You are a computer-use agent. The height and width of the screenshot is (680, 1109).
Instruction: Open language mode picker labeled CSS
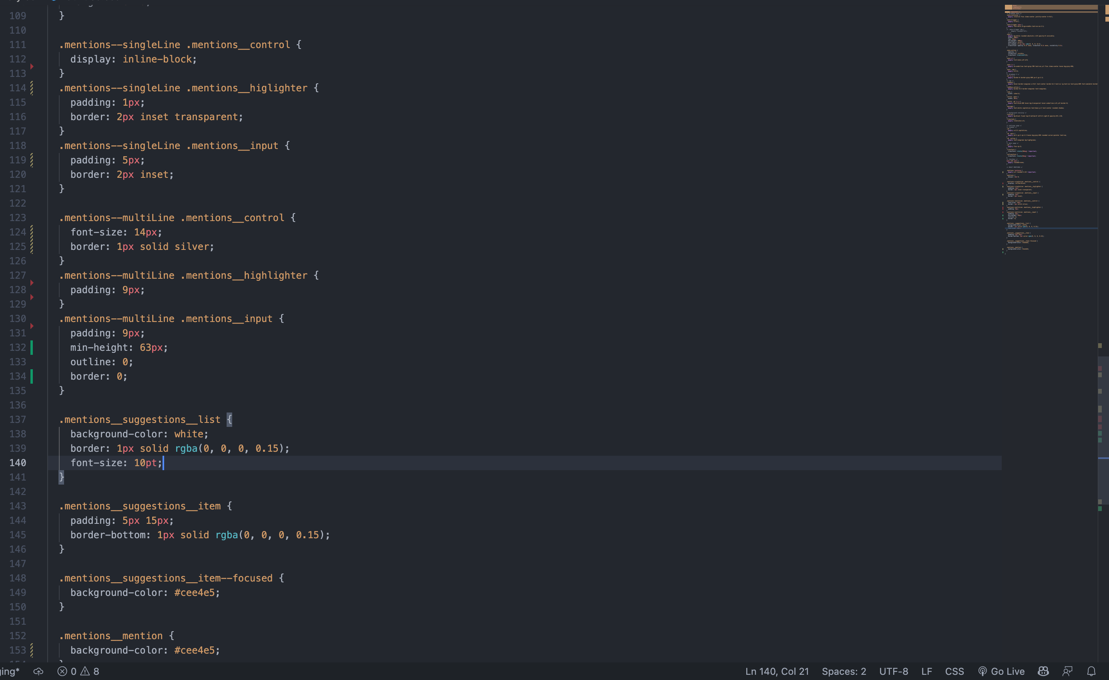click(x=954, y=671)
